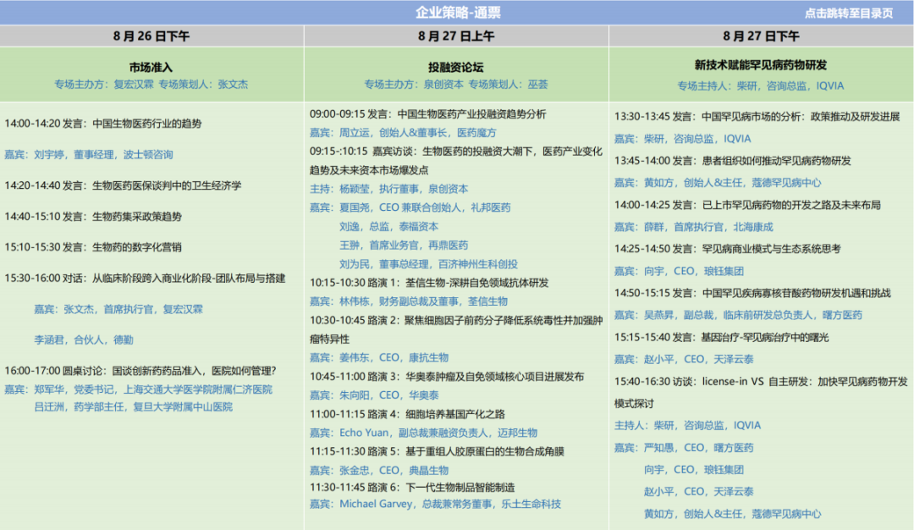Click the 投融资论坛 session title

[x=456, y=67]
